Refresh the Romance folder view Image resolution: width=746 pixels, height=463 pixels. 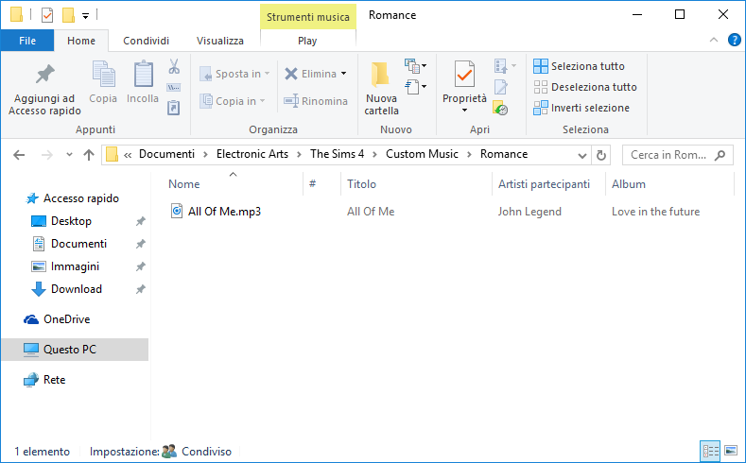602,155
